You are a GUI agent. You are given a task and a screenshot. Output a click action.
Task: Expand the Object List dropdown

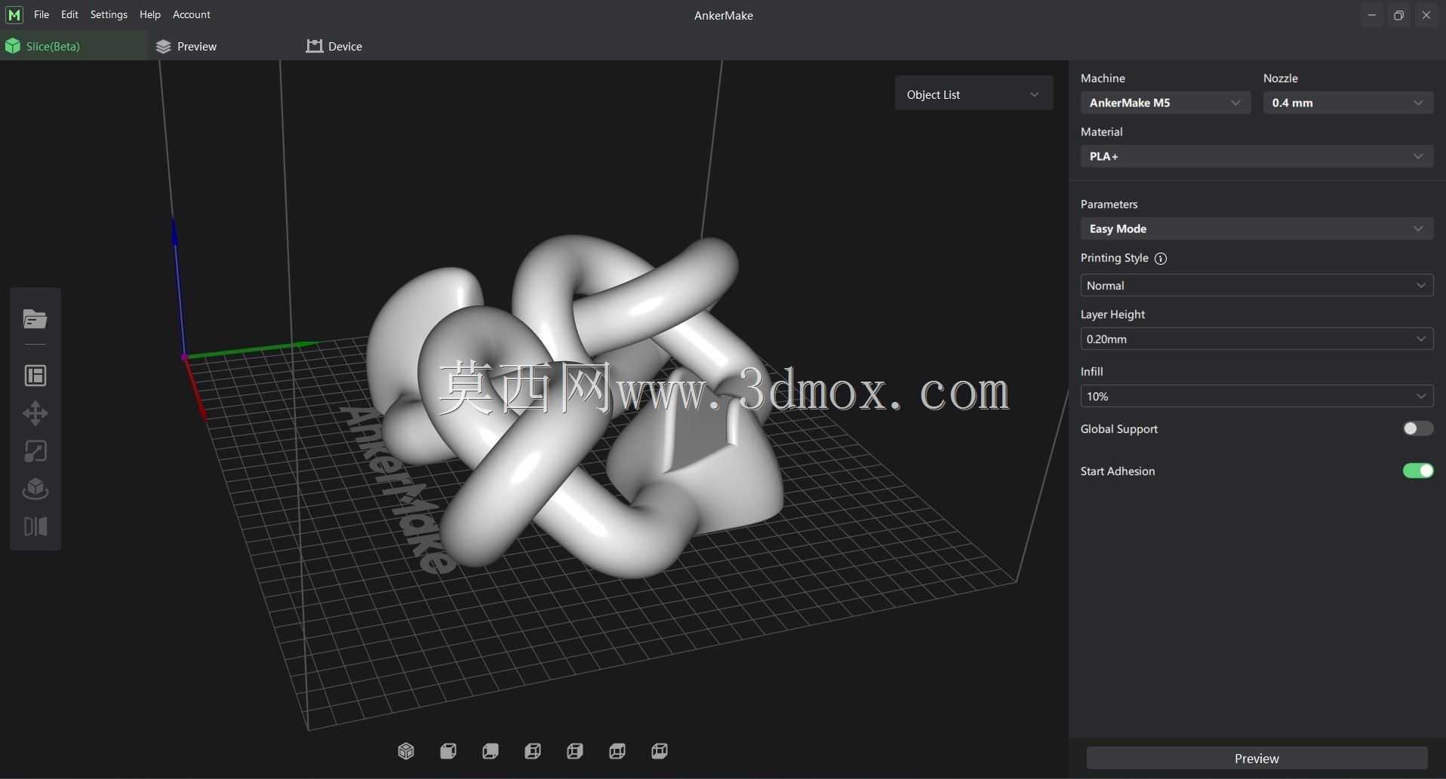(974, 94)
